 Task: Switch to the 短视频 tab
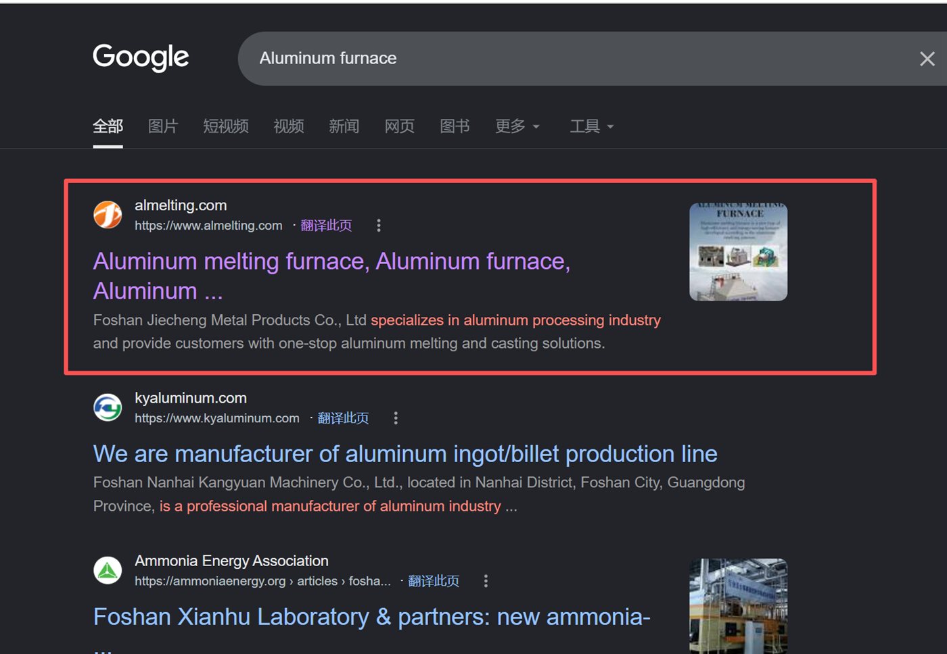[226, 126]
